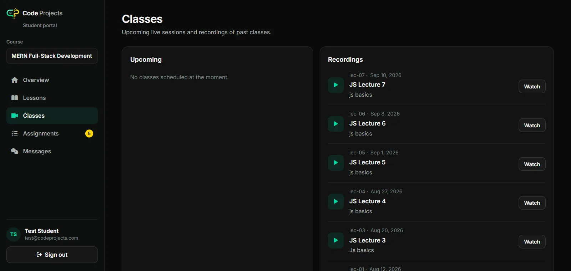Open the MERN Full-Stack Development course selector

click(x=52, y=56)
